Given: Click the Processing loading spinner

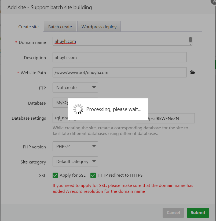Looking at the screenshot, I should pos(78,109).
